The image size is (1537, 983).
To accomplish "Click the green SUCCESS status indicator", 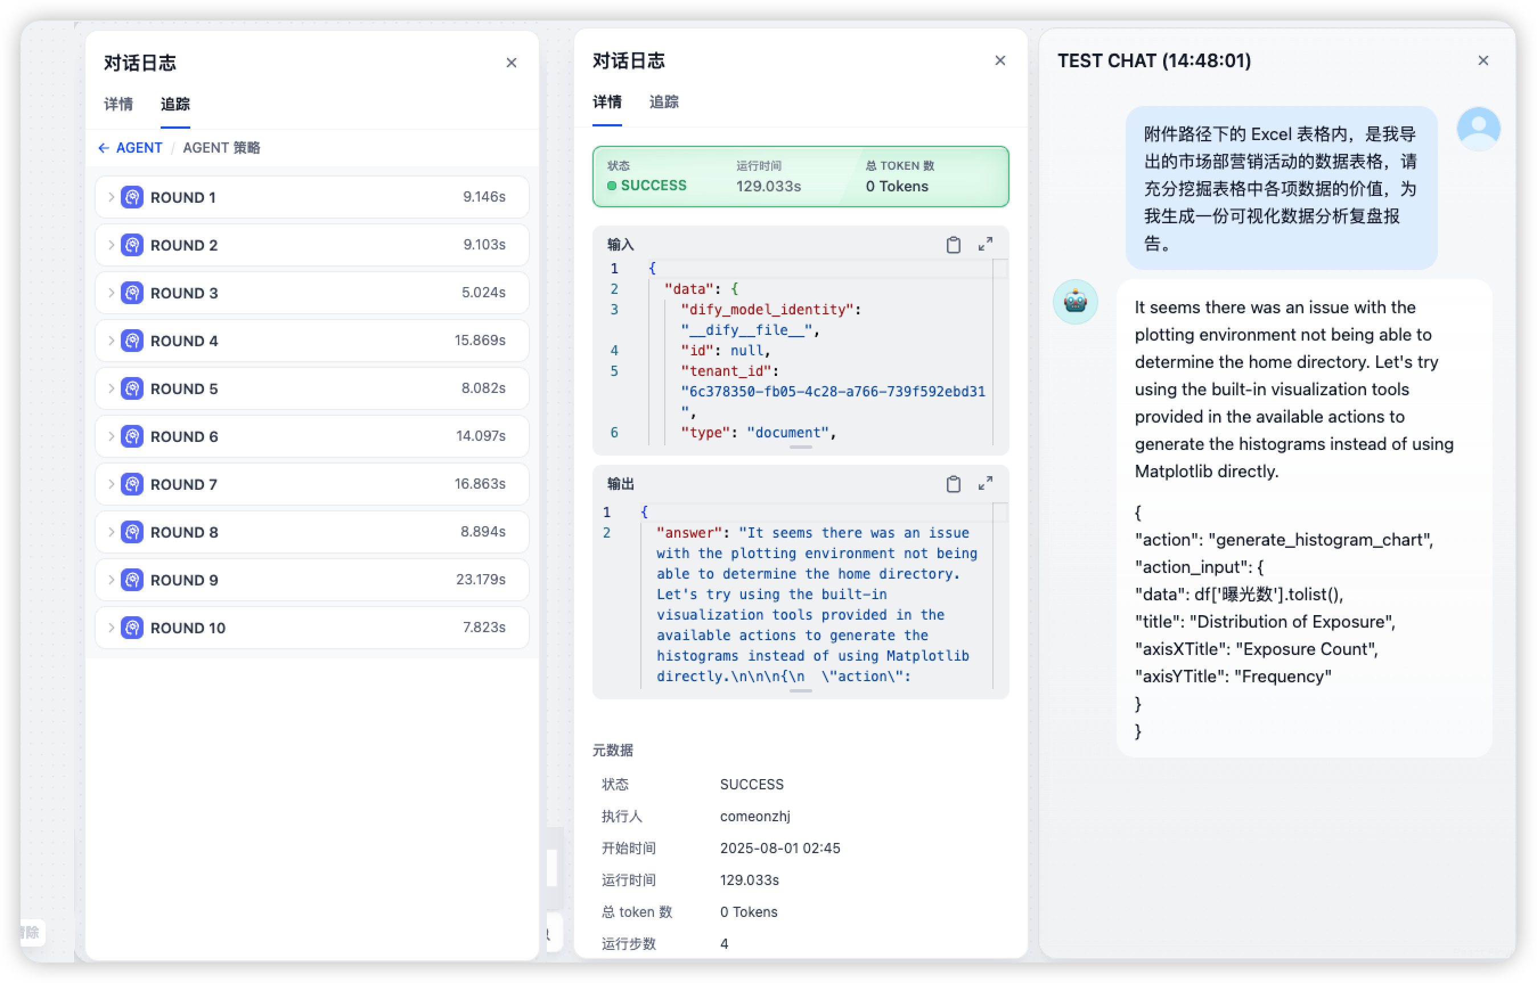I will tap(647, 186).
